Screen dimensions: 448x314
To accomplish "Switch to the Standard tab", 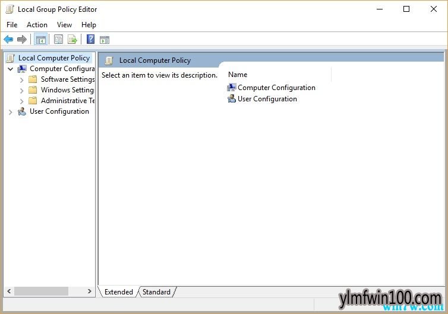I will tap(156, 292).
